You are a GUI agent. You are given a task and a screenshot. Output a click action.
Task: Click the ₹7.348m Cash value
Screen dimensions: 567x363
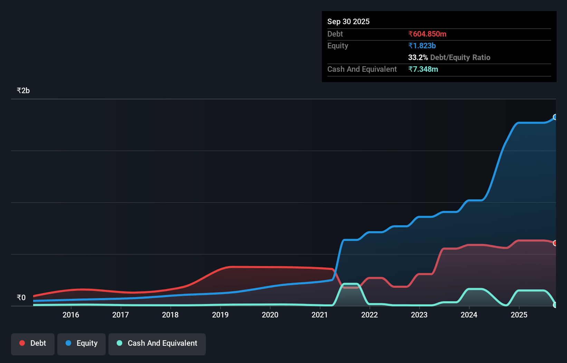coord(423,69)
